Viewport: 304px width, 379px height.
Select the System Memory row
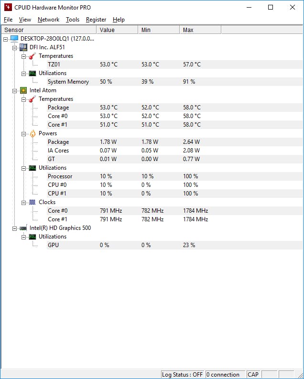[x=175, y=82]
